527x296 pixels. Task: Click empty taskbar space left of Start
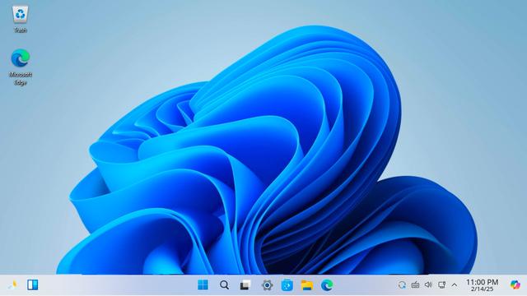[x=118, y=285]
